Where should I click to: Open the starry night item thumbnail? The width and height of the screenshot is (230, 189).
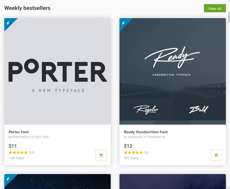57,181
